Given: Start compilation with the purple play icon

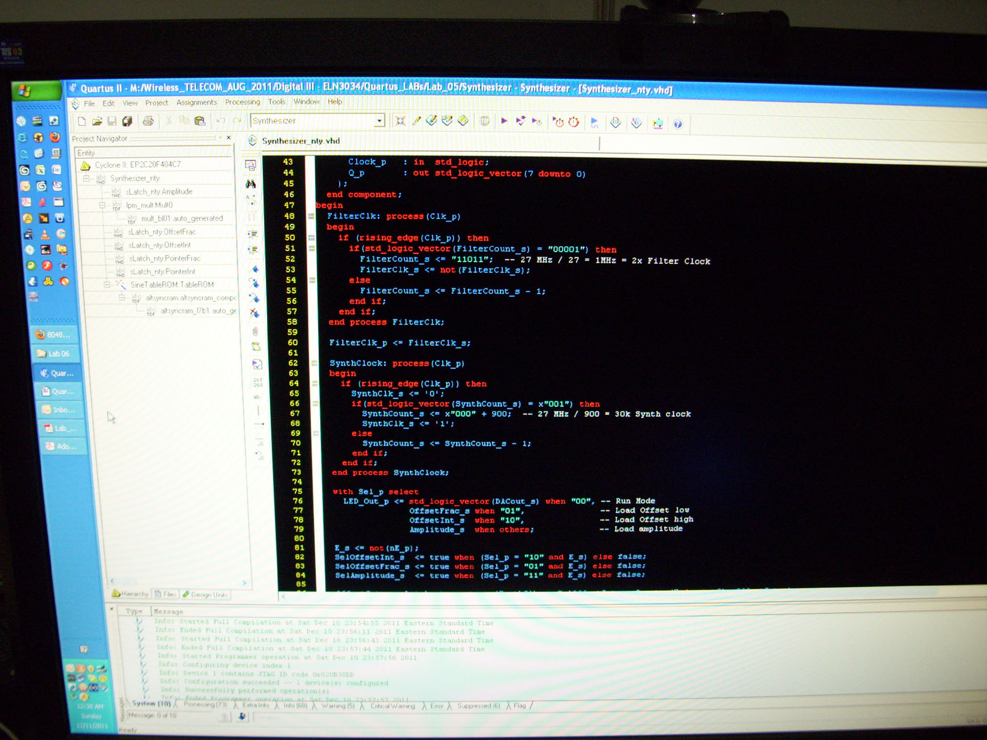Looking at the screenshot, I should click(x=504, y=121).
